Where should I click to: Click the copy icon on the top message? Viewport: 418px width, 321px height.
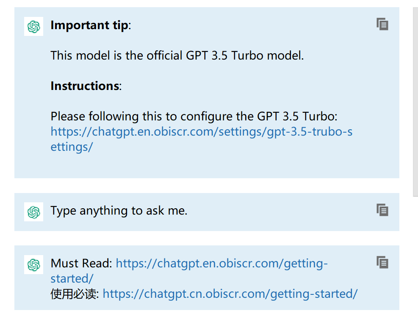coord(382,24)
